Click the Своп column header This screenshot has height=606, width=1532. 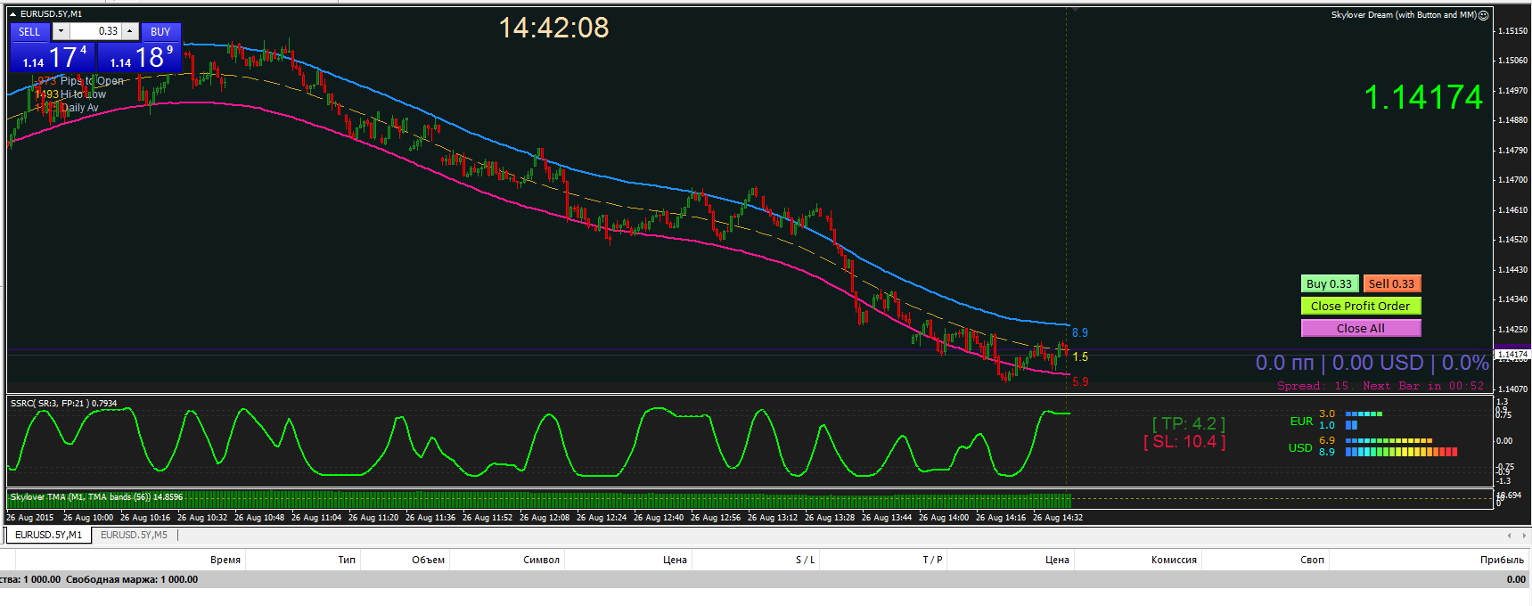[1312, 560]
